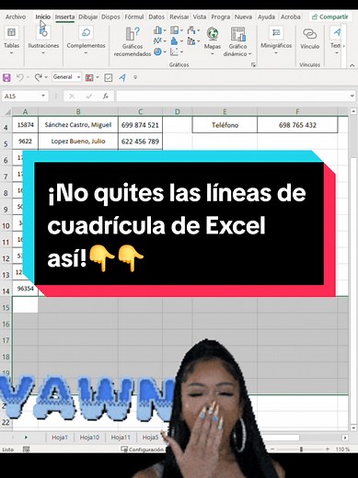
Task: Insert a hierarchy treemap chart
Action: click(x=176, y=30)
